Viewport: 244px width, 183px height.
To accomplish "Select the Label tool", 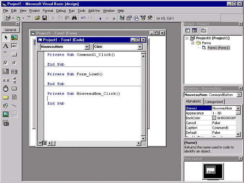I will click(x=6, y=46).
